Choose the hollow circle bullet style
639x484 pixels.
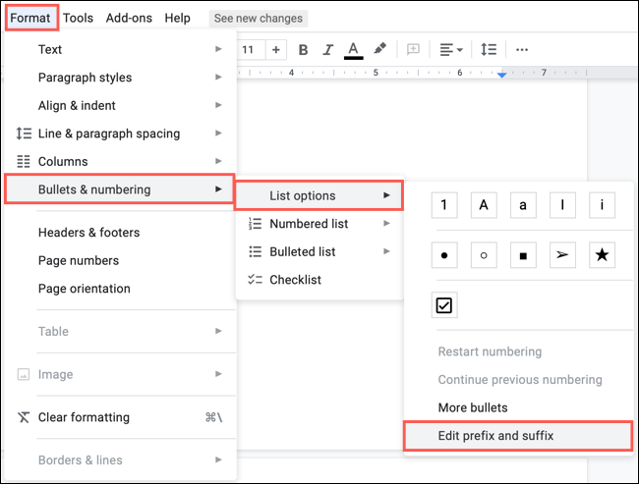pos(484,255)
